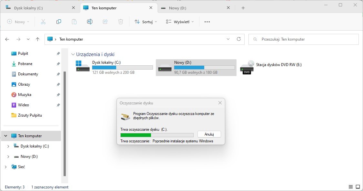The height and width of the screenshot is (191, 363).
Task: Click pin icon next to Muzyka
Action: [x=58, y=95]
